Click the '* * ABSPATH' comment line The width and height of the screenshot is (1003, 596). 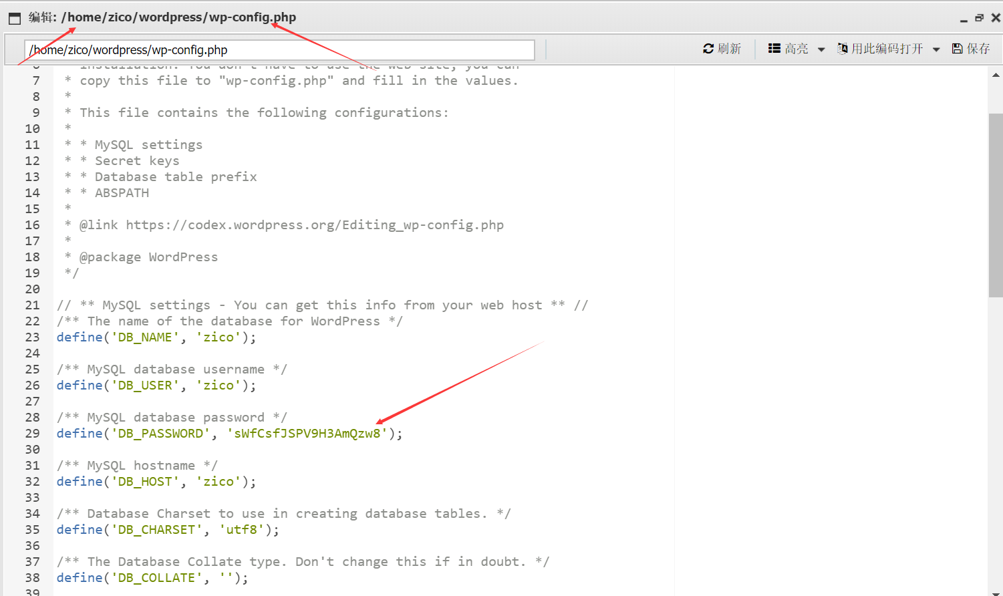point(106,193)
